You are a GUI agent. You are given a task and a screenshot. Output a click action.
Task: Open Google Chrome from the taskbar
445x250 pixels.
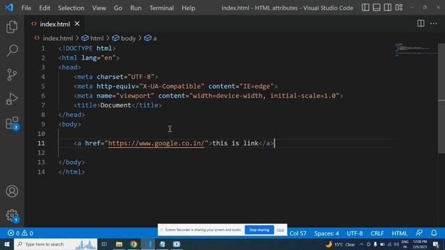133,244
